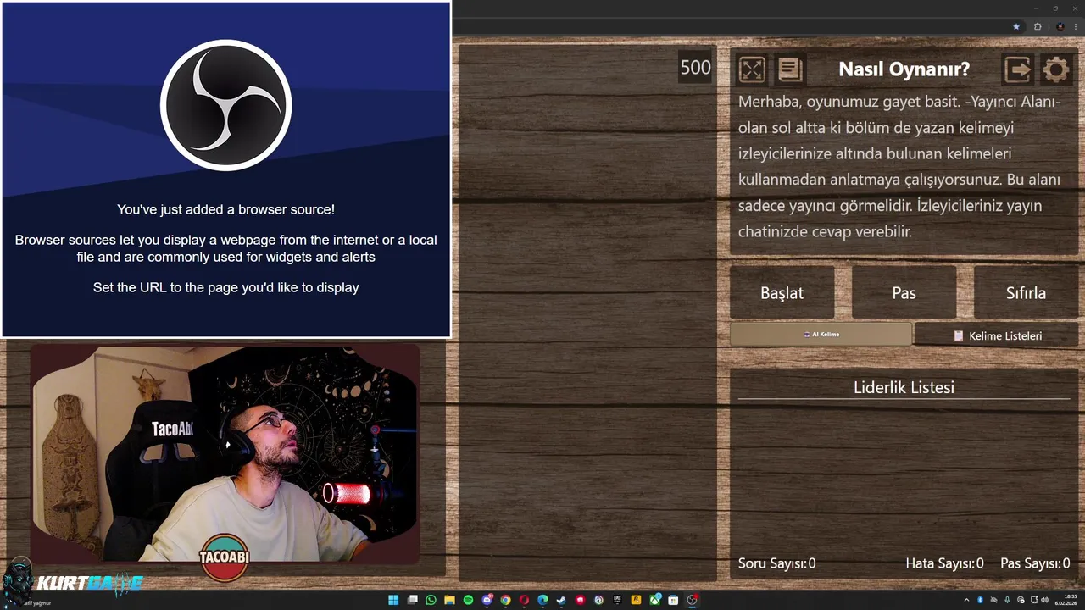Click the maroon app icon after Steam on taskbar
This screenshot has width=1085, height=610.
tap(580, 600)
